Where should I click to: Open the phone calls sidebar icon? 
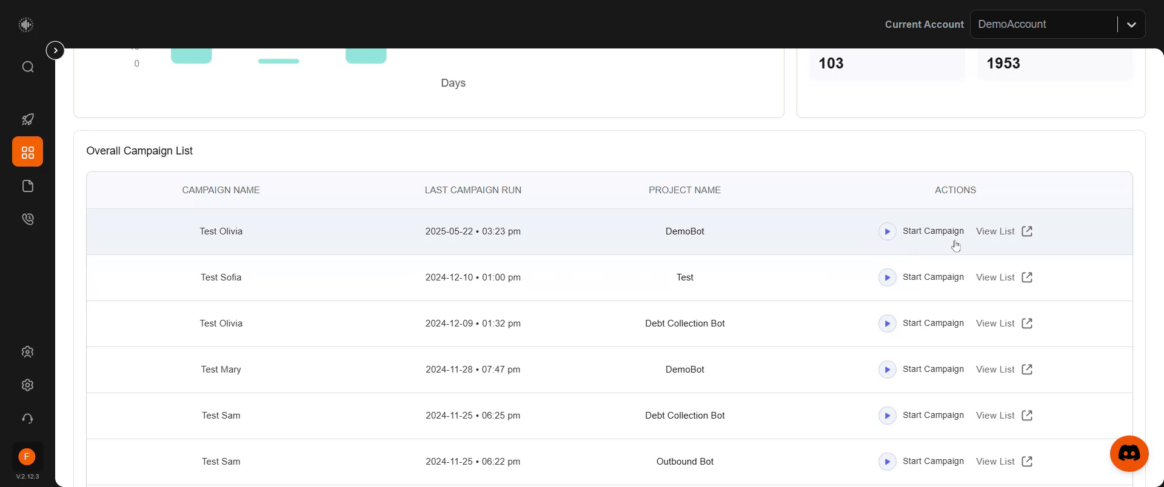pos(28,219)
